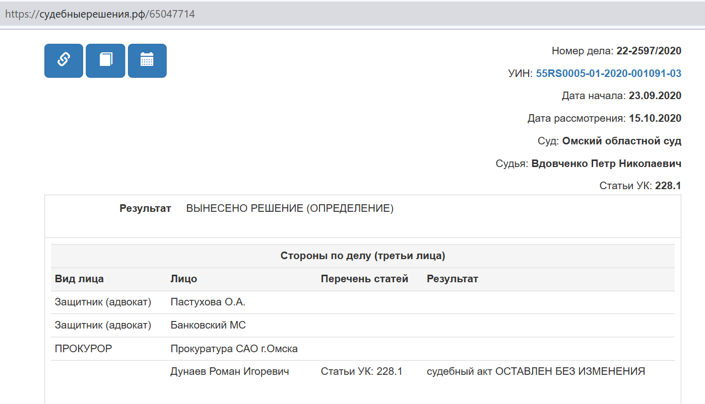Click ВЫНЕСЕНО РЕШЕНИЕ (ОПРЕДЕЛЕНИЕ) text
705x404 pixels.
[x=290, y=208]
